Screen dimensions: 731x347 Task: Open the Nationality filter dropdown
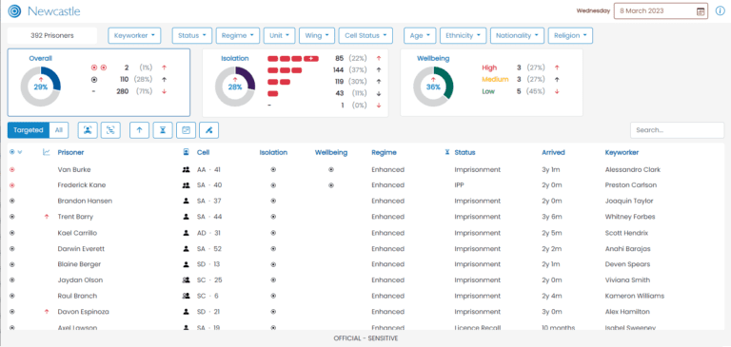click(518, 35)
